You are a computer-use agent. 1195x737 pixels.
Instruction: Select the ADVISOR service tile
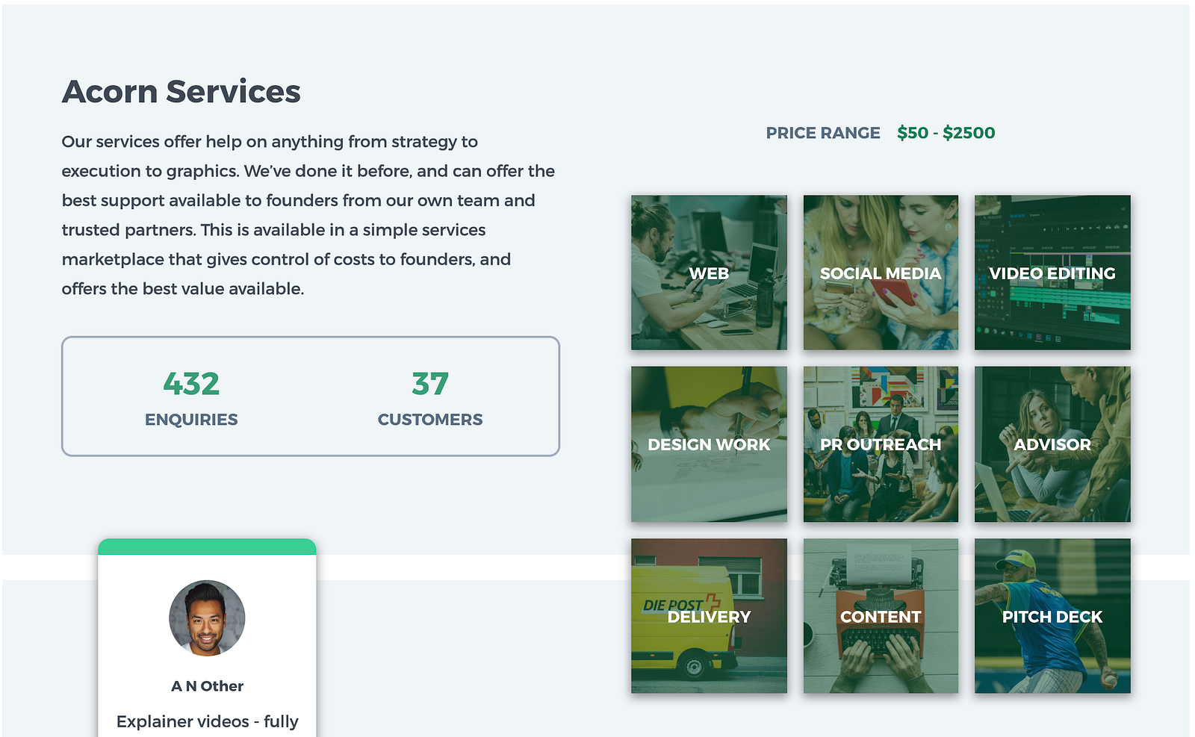[x=1052, y=444]
